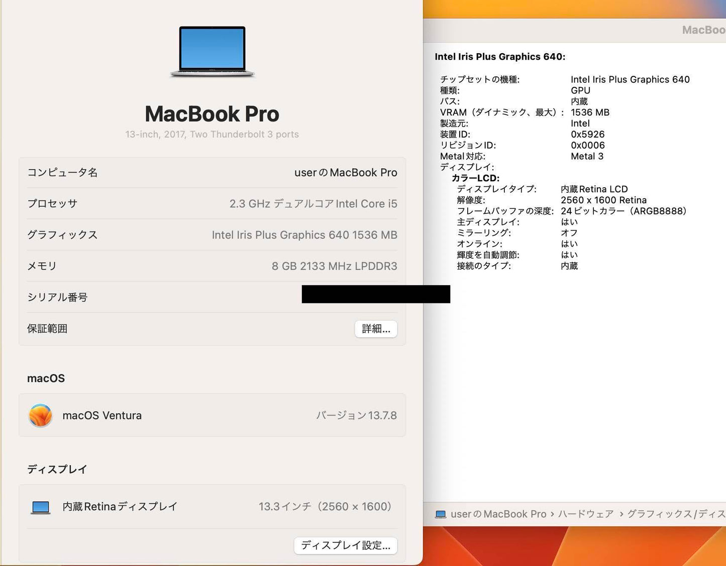
Task: Click the 保証範囲 label
Action: pyautogui.click(x=47, y=328)
